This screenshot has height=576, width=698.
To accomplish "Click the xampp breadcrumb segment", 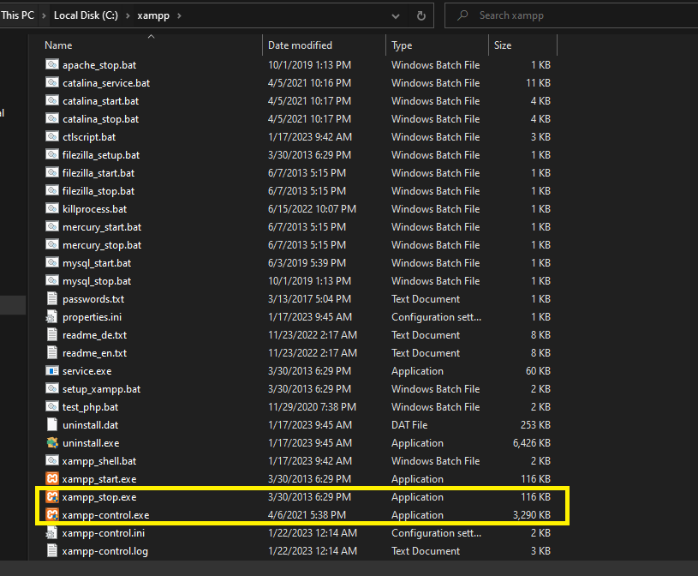I will [x=153, y=15].
